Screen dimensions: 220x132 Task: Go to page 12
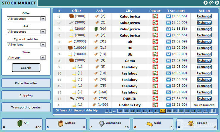[x=120, y=111]
